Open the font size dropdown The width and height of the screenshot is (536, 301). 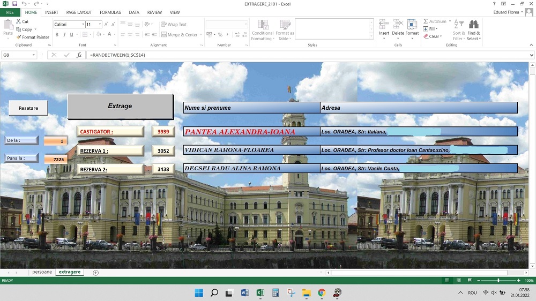(100, 25)
